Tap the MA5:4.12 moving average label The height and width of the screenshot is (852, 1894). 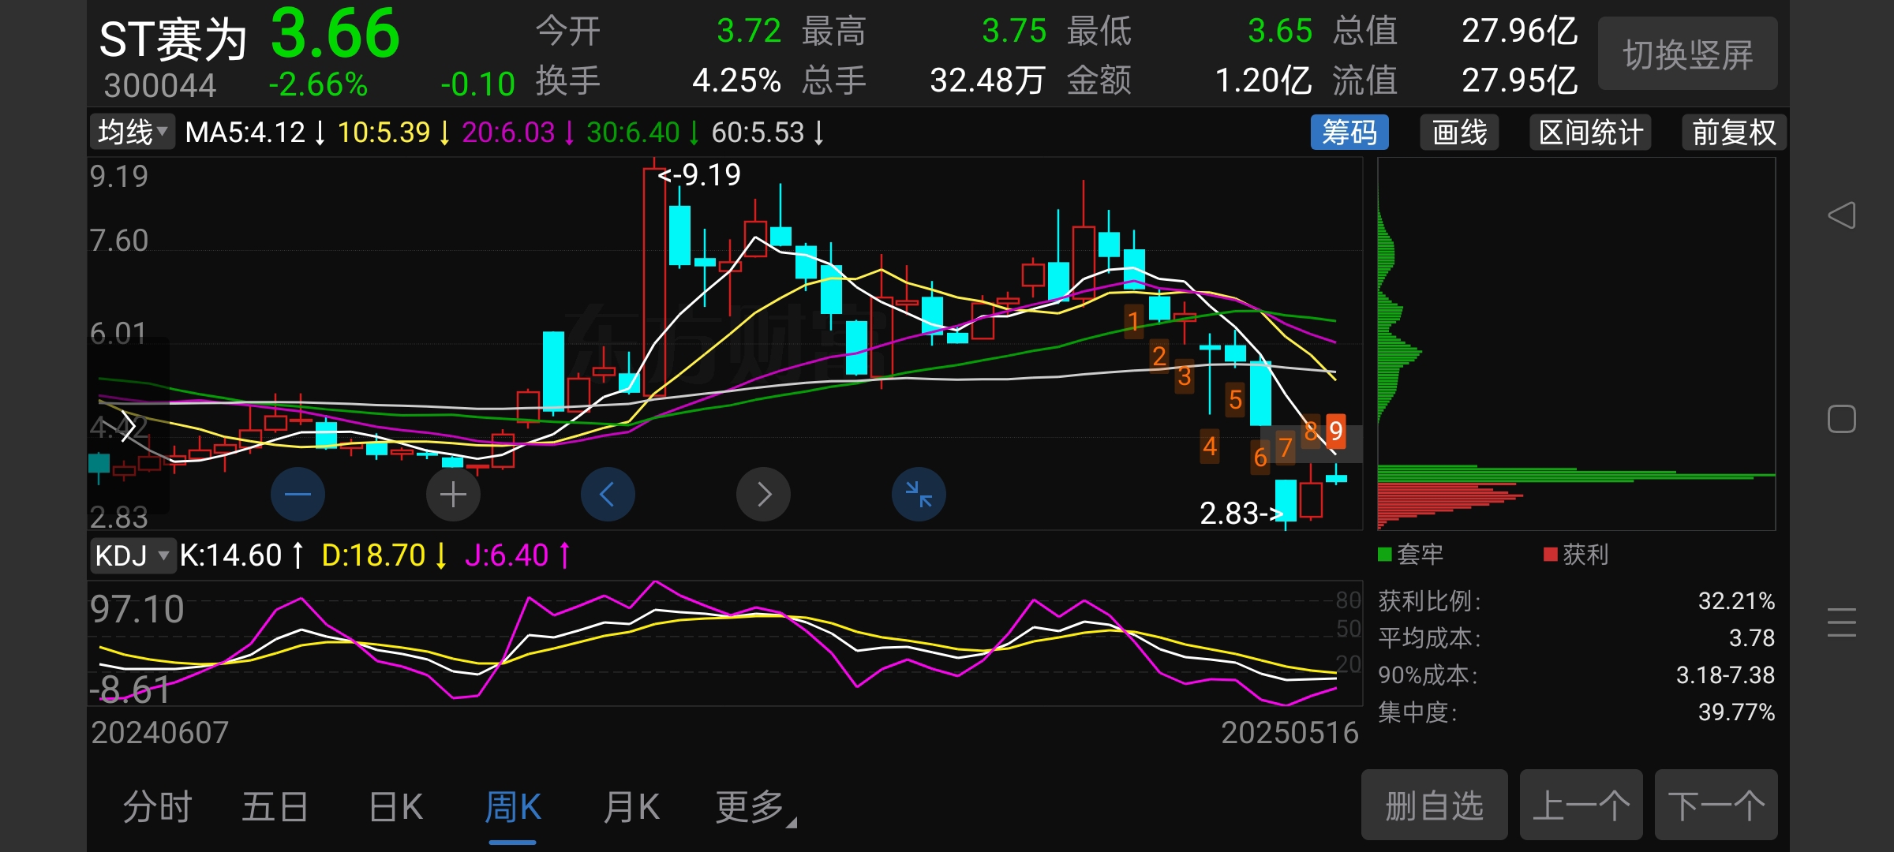click(255, 133)
